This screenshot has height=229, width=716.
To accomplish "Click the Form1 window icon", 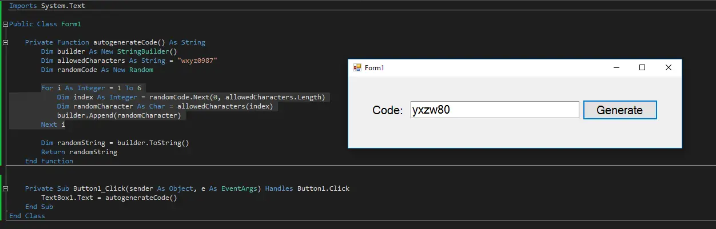I will point(357,67).
